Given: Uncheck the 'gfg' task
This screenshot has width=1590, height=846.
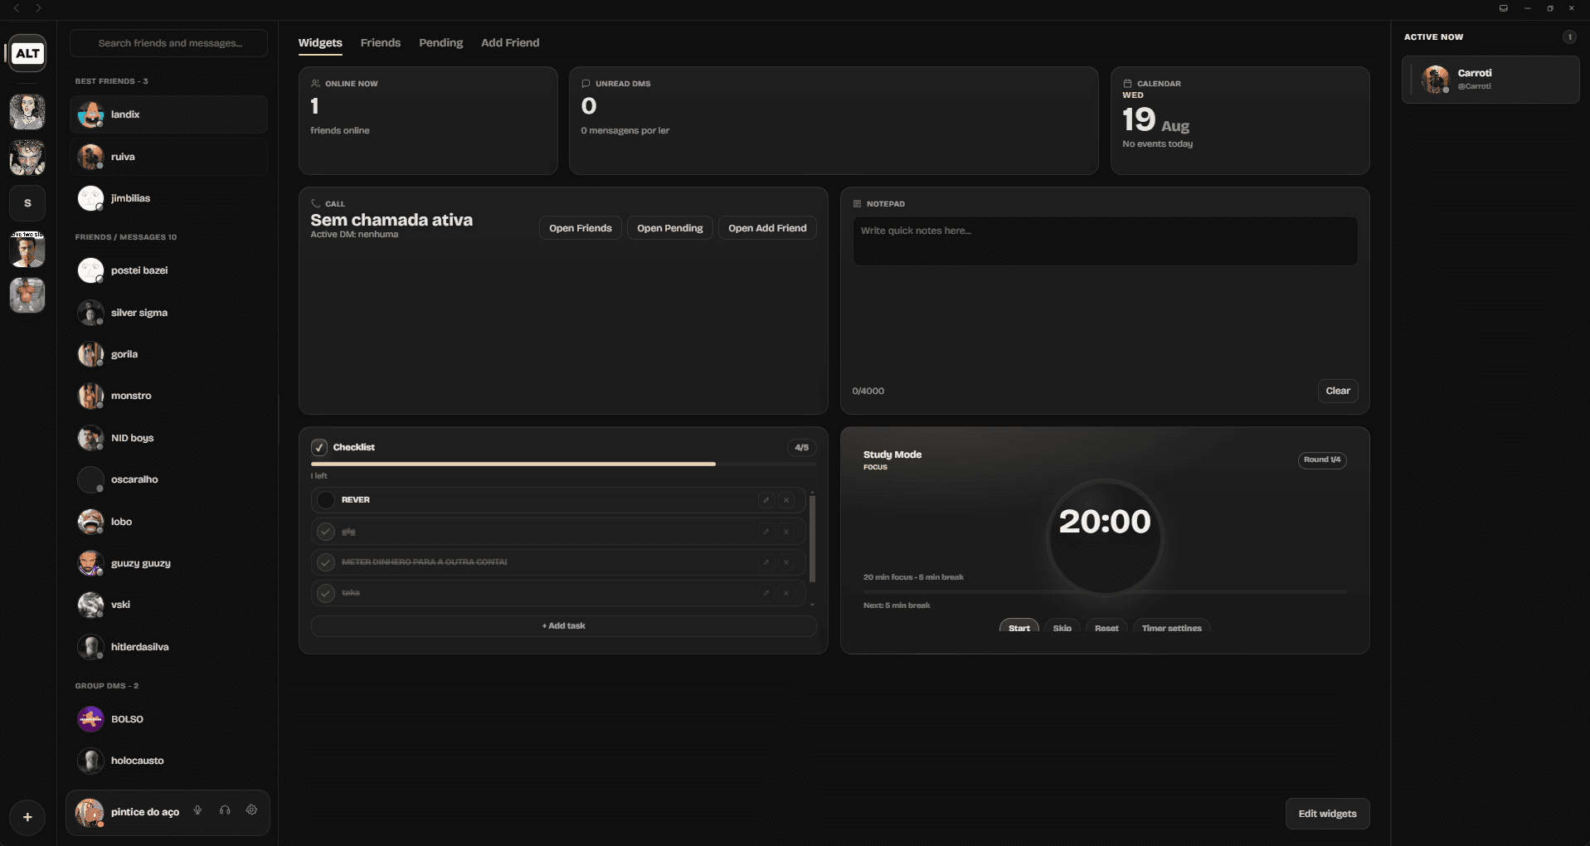Looking at the screenshot, I should coord(326,532).
